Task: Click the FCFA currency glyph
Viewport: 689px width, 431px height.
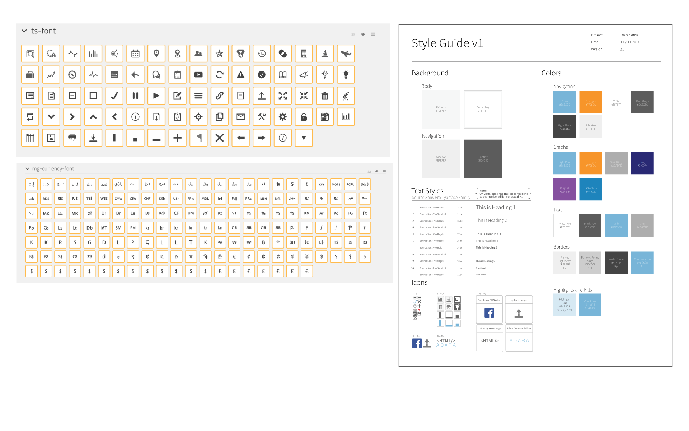Action: point(350,184)
